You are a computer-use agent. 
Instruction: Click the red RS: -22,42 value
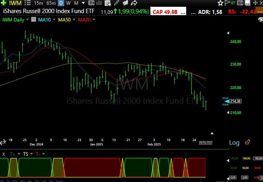coord(242,12)
